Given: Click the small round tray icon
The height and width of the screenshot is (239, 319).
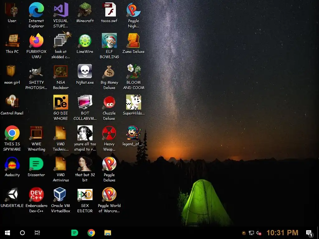Looking at the screenshot, I should coord(244,233).
